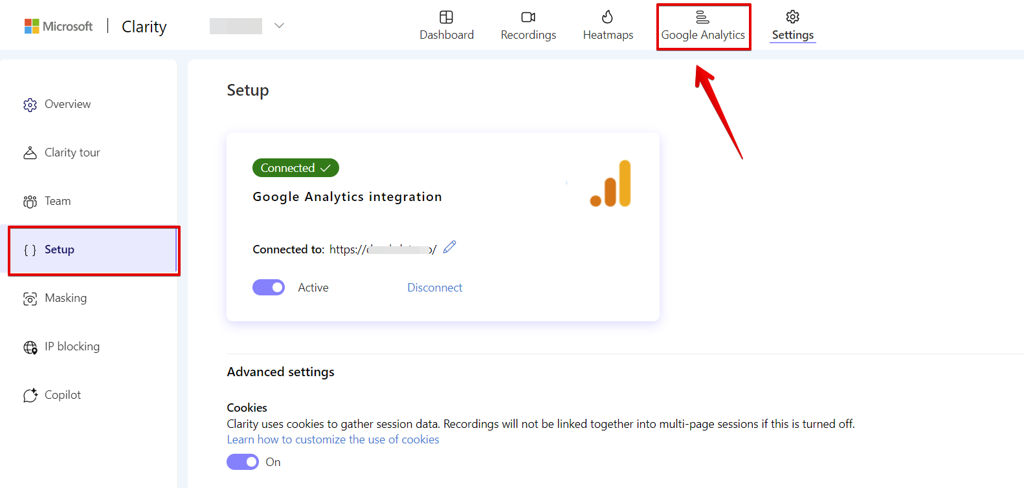Viewport: 1024px width, 488px height.
Task: Click the IP blocking globe icon
Action: click(x=30, y=347)
